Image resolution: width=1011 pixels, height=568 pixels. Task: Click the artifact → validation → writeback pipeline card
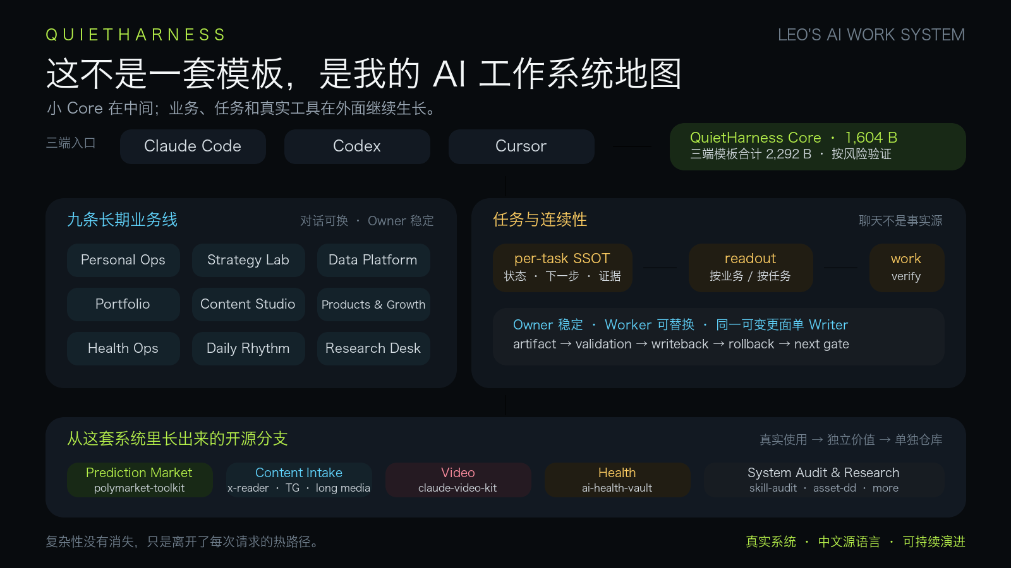[x=718, y=336]
